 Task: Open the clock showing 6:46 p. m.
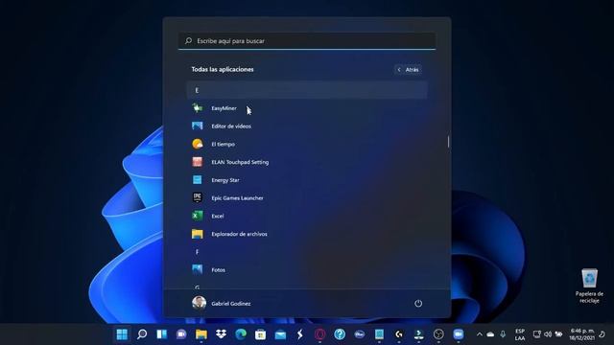pos(582,334)
